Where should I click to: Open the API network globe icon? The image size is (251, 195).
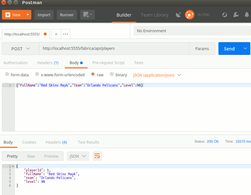tap(224, 15)
